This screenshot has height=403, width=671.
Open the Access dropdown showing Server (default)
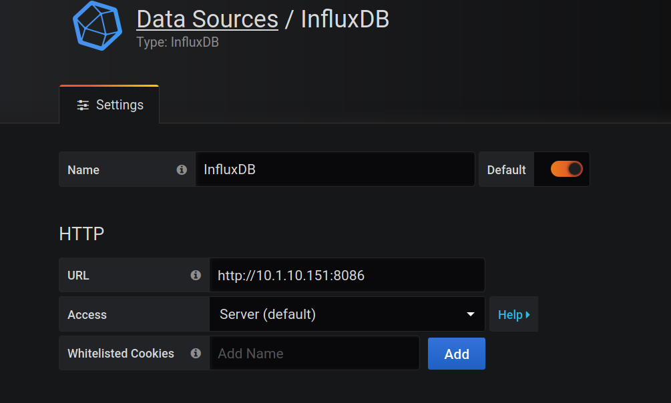click(x=347, y=314)
